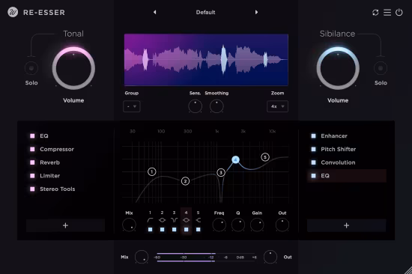Screen dimensions: 412x274
Task: Click the EQ Q knob
Action: pyautogui.click(x=238, y=225)
